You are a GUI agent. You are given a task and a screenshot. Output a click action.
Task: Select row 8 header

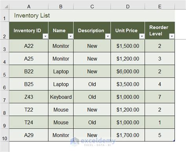pyautogui.click(x=4, y=110)
